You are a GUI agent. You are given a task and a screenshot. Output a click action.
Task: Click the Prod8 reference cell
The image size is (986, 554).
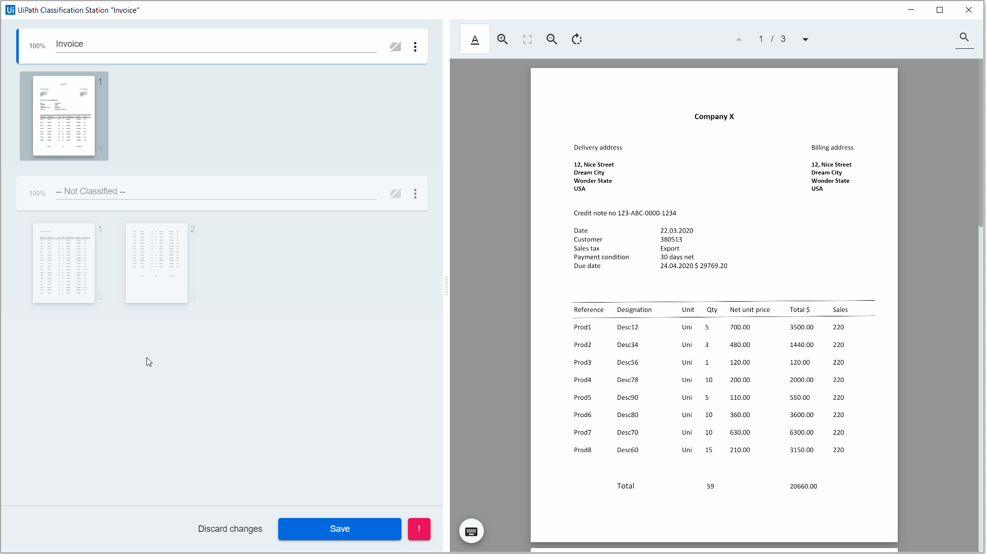click(583, 450)
